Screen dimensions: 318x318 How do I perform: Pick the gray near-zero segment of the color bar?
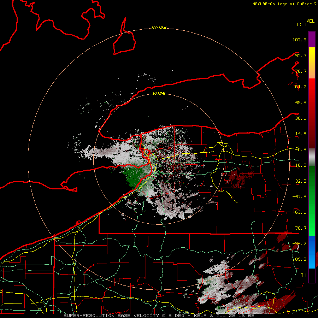312,157
